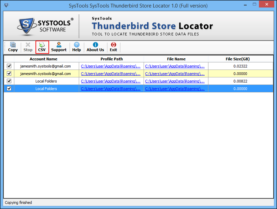Uncheck the highlighted Local Folders row
Screen dimensions: 277x209
coord(9,88)
